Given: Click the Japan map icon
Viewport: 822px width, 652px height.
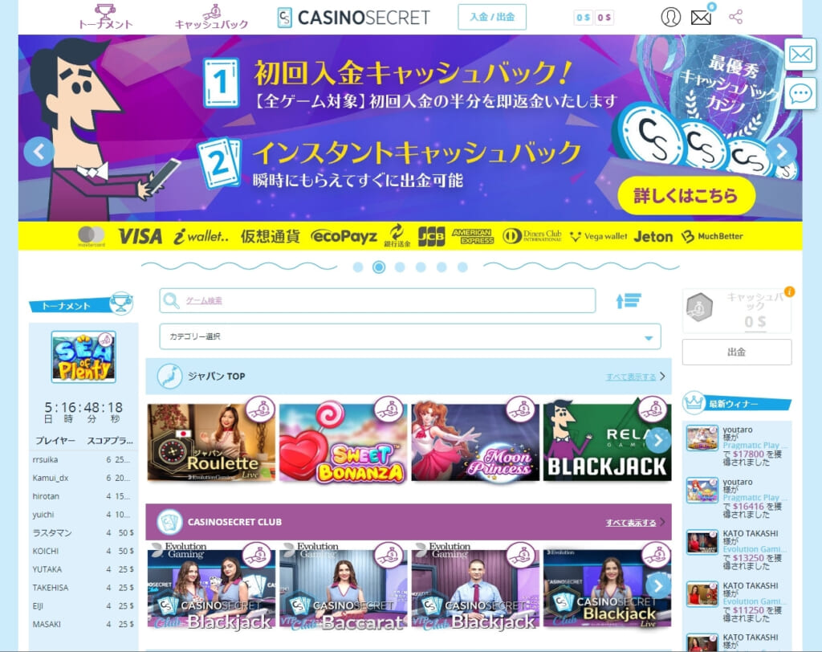Looking at the screenshot, I should point(170,376).
